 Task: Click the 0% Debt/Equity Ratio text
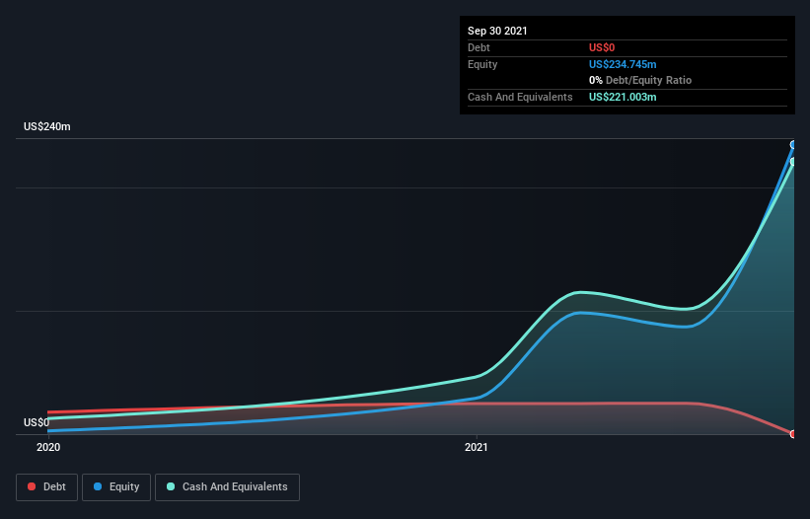[640, 80]
